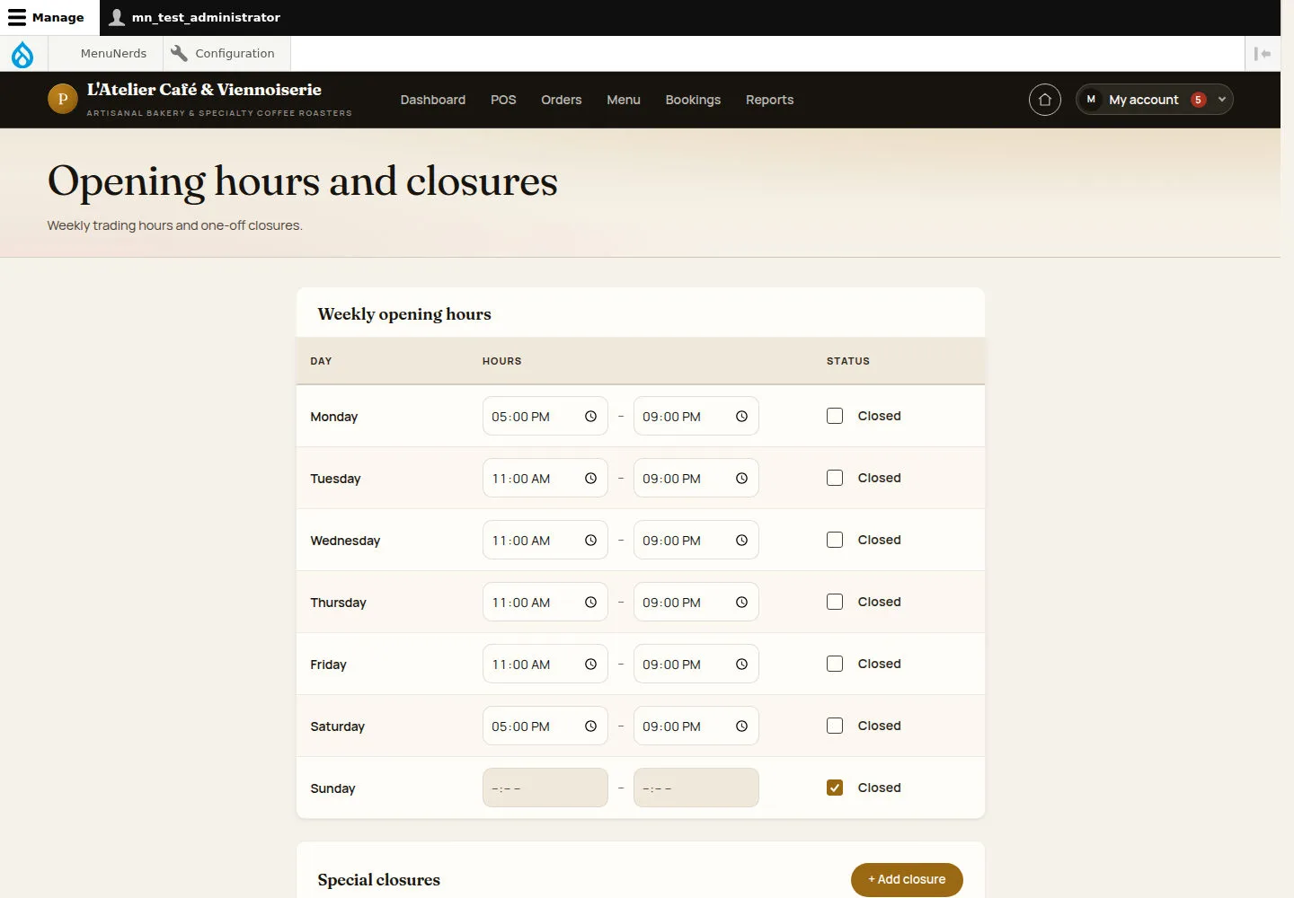
Task: Open clock picker for Wednesday closing time
Action: 741,541
